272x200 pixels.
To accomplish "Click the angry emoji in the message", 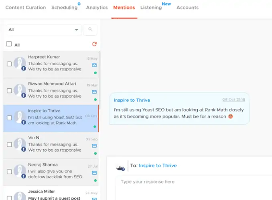I will tap(230, 116).
